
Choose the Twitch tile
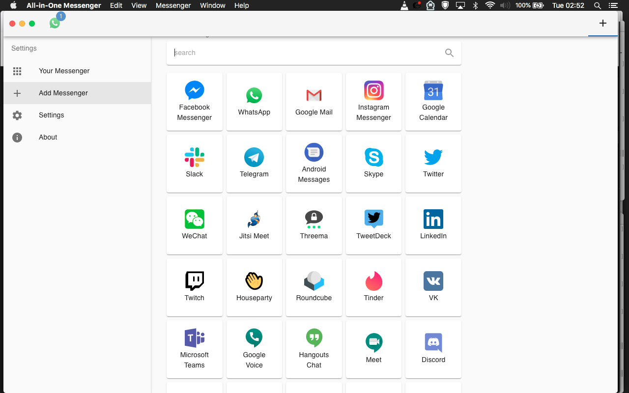pos(195,287)
